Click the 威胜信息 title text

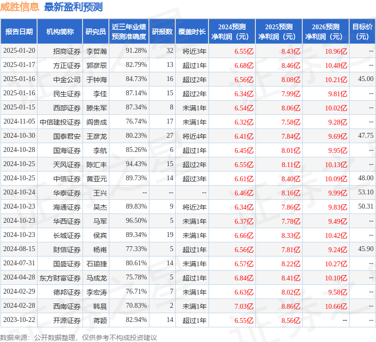[x=20, y=7]
